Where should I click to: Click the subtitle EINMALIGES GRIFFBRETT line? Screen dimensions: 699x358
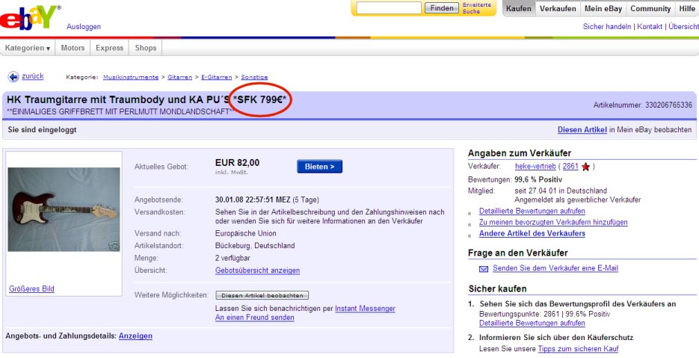[x=121, y=111]
